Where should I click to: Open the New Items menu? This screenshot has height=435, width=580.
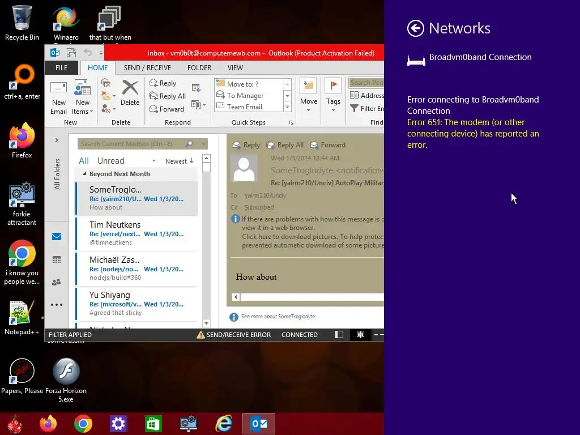coord(82,97)
